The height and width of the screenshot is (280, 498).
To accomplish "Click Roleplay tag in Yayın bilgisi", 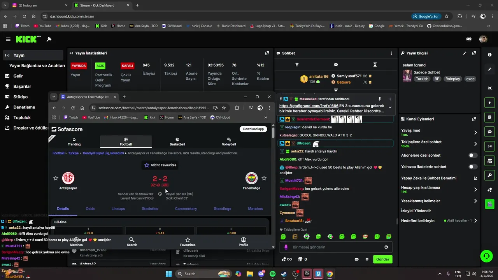I will [453, 79].
